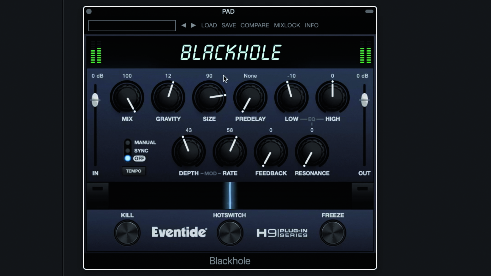Click the PREDELAY value None
This screenshot has width=491, height=276.
point(250,76)
